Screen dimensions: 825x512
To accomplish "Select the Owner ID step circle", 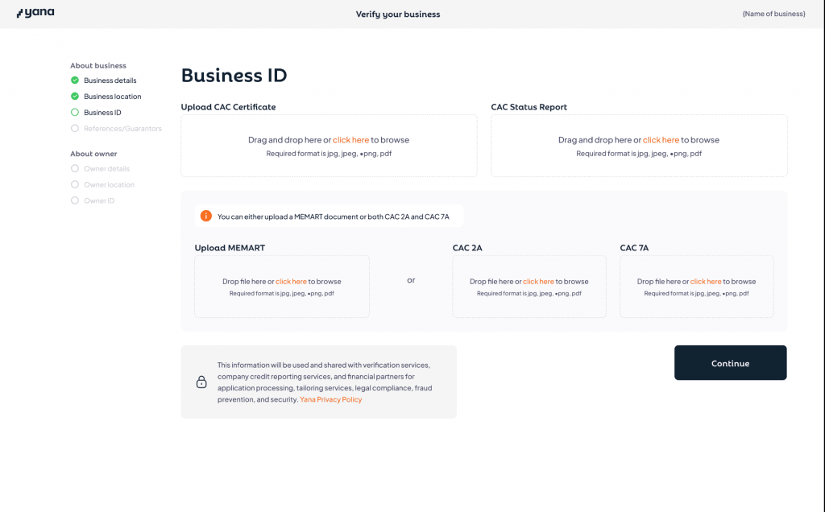I will [75, 201].
